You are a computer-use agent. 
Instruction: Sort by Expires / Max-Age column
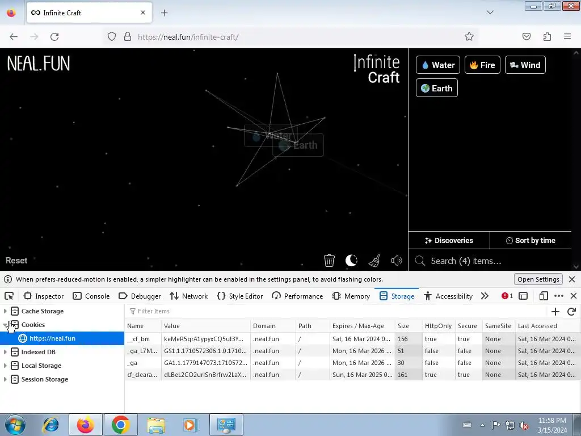click(362, 326)
